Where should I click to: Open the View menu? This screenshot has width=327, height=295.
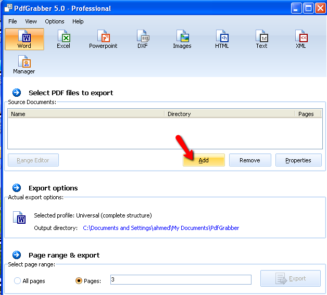[x=31, y=21]
